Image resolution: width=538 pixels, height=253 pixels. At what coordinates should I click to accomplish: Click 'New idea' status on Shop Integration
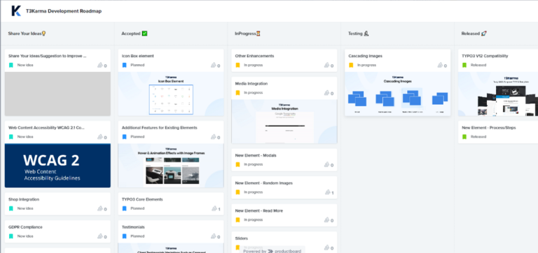pyautogui.click(x=25, y=208)
